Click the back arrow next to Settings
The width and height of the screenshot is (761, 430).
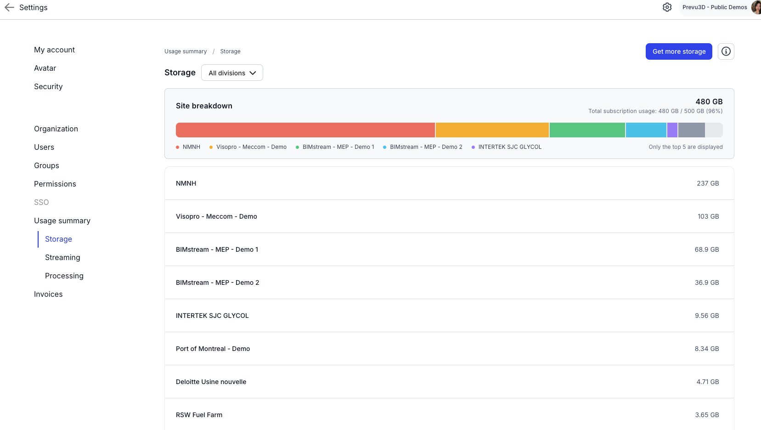(9, 7)
